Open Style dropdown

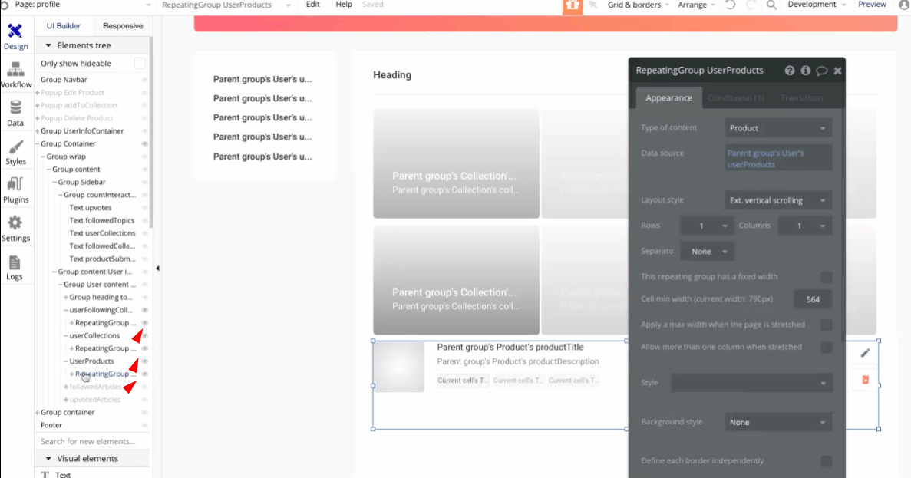click(752, 383)
